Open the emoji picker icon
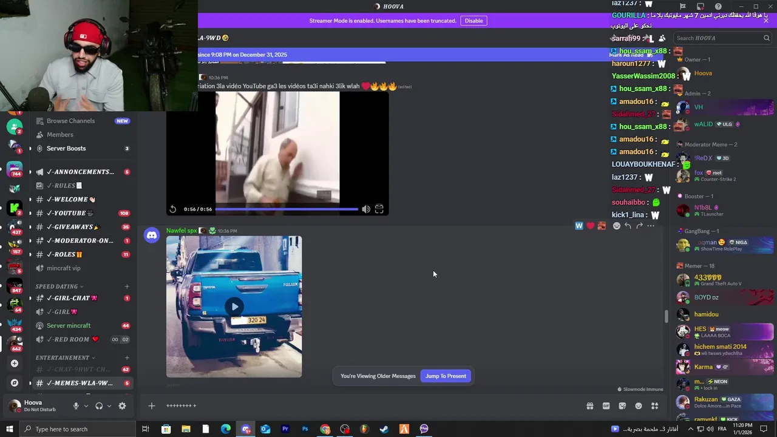The height and width of the screenshot is (437, 777). tap(639, 405)
